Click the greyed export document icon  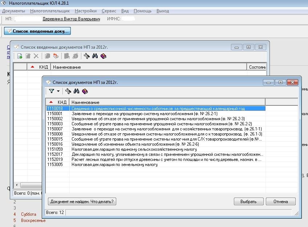tap(67, 56)
